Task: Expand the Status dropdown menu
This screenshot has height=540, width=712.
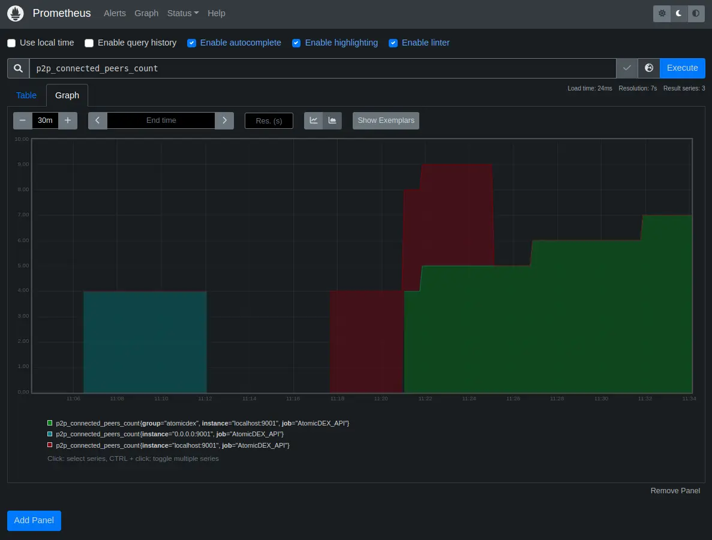Action: pyautogui.click(x=183, y=13)
